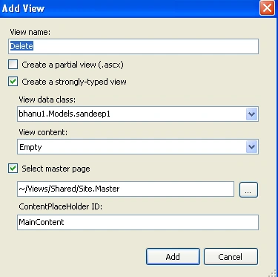Cancel the Add View dialog
The height and width of the screenshot is (277, 278).
coord(231,257)
